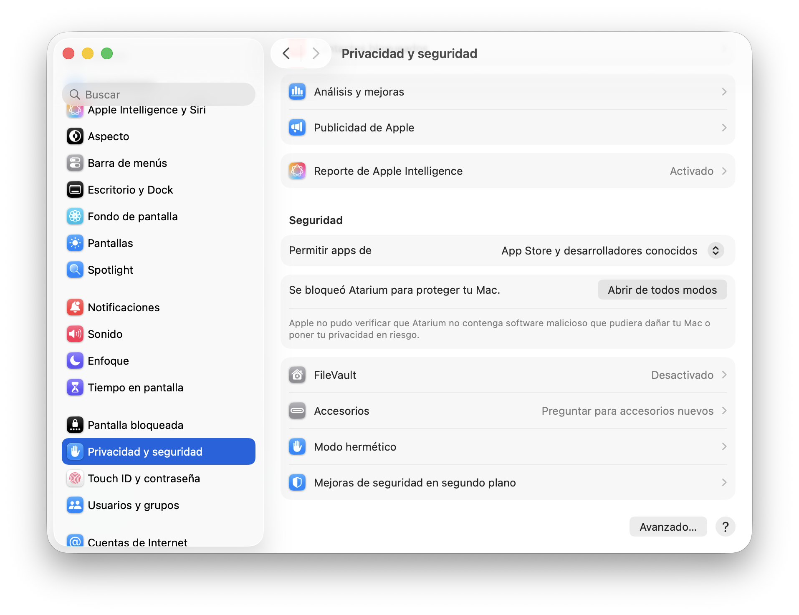Click the Pantalla bloqueada lock icon
The image size is (799, 615).
point(75,425)
